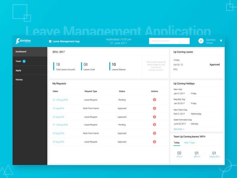Click the 08 Leaves Used stat
This screenshot has height=178, width=237.
(x=88, y=66)
